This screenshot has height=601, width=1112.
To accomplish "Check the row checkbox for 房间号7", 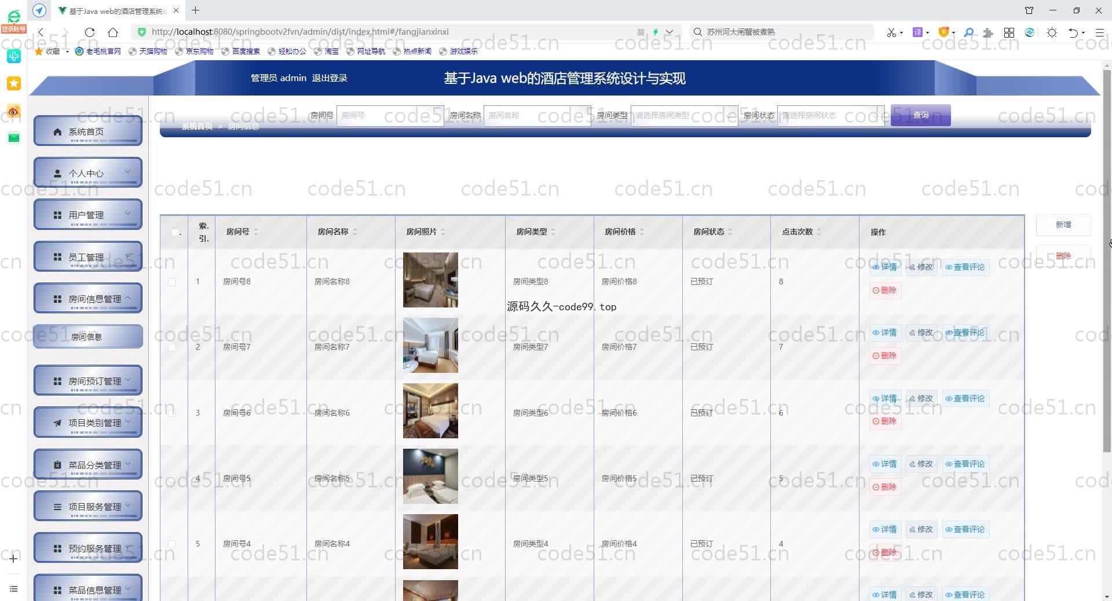I will (x=171, y=347).
